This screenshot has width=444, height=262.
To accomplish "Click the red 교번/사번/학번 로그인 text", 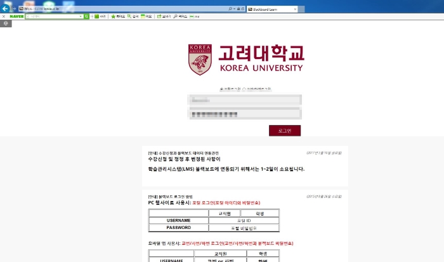I will click(x=237, y=244).
